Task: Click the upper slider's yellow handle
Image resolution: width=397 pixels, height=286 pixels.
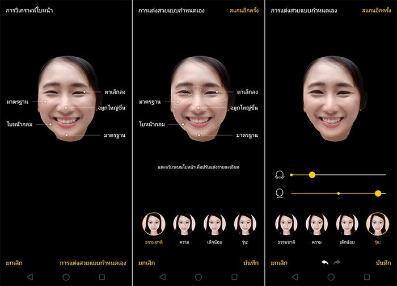Action: click(312, 175)
